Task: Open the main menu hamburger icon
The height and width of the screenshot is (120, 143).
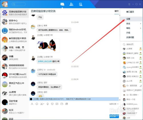Action: coord(129,4)
